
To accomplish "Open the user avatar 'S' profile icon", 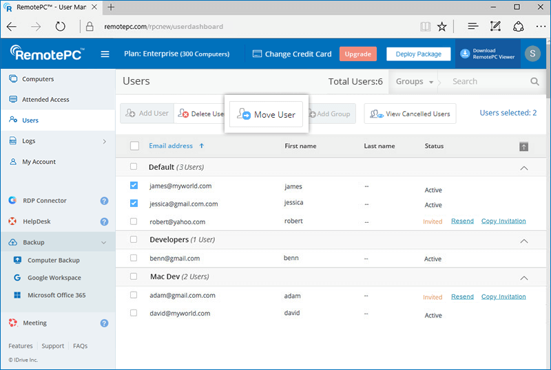I will click(x=532, y=54).
